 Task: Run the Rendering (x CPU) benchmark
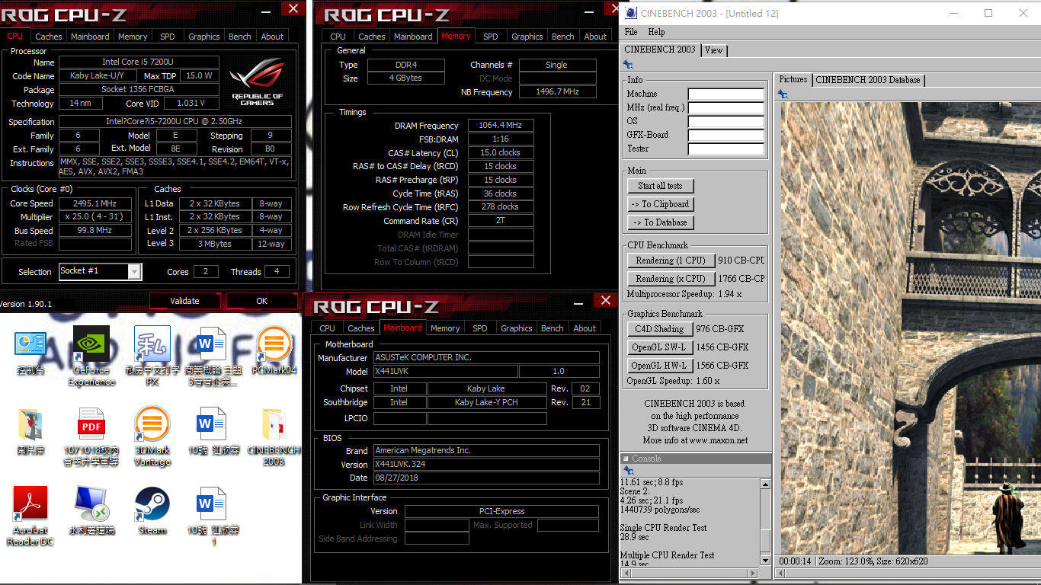671,279
